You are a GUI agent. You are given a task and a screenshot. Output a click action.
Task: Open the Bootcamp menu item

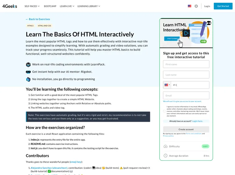(50, 6)
